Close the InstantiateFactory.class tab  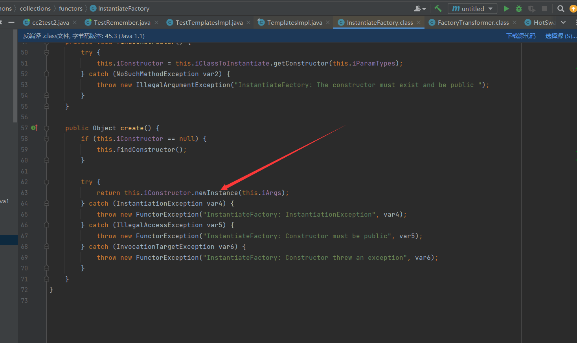[x=419, y=22]
